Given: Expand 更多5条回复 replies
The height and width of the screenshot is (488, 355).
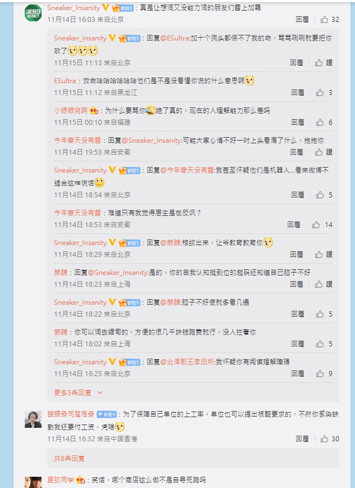Looking at the screenshot, I should click(x=72, y=393).
